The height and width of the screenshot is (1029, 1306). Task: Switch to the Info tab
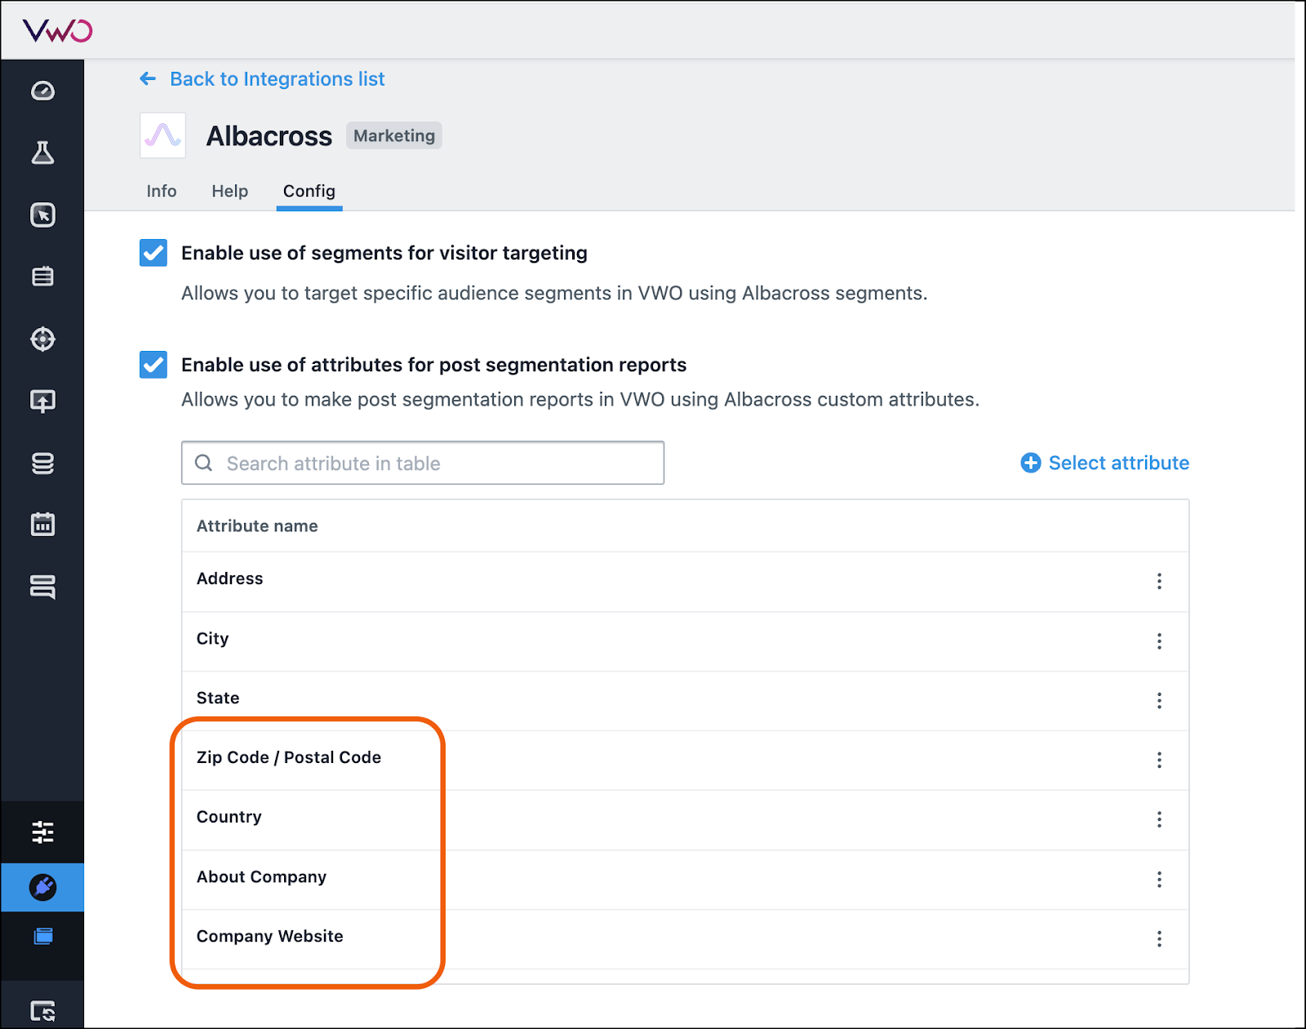162,191
